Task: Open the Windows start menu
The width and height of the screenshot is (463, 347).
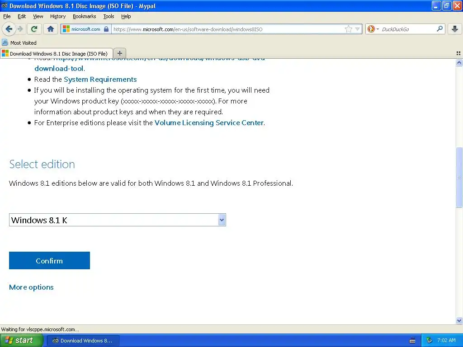Action: point(21,341)
